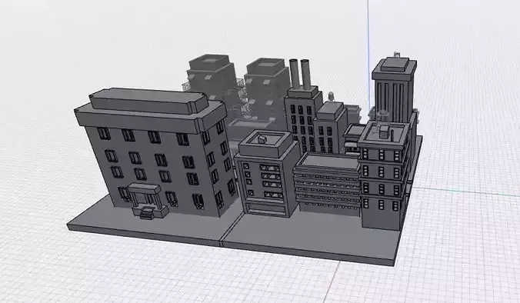
Task: Select the right smokestack on the factory
Action: click(305, 75)
